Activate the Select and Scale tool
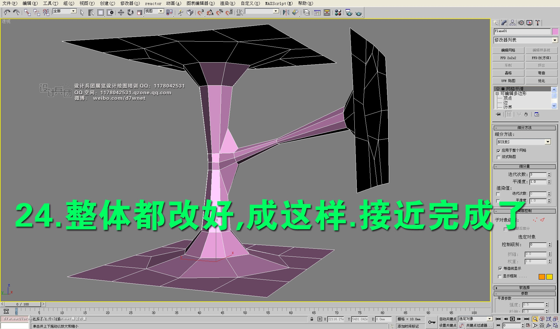 pos(139,12)
